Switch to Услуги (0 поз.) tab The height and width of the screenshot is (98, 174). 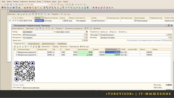click(34, 44)
